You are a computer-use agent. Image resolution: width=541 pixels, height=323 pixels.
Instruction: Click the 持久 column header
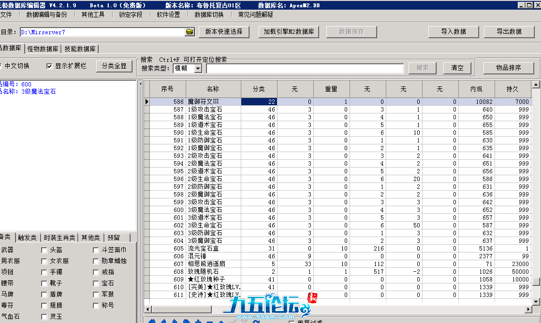point(512,89)
